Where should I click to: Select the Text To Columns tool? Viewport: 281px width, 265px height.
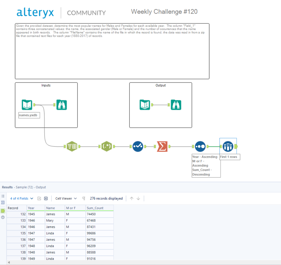(x=72, y=146)
